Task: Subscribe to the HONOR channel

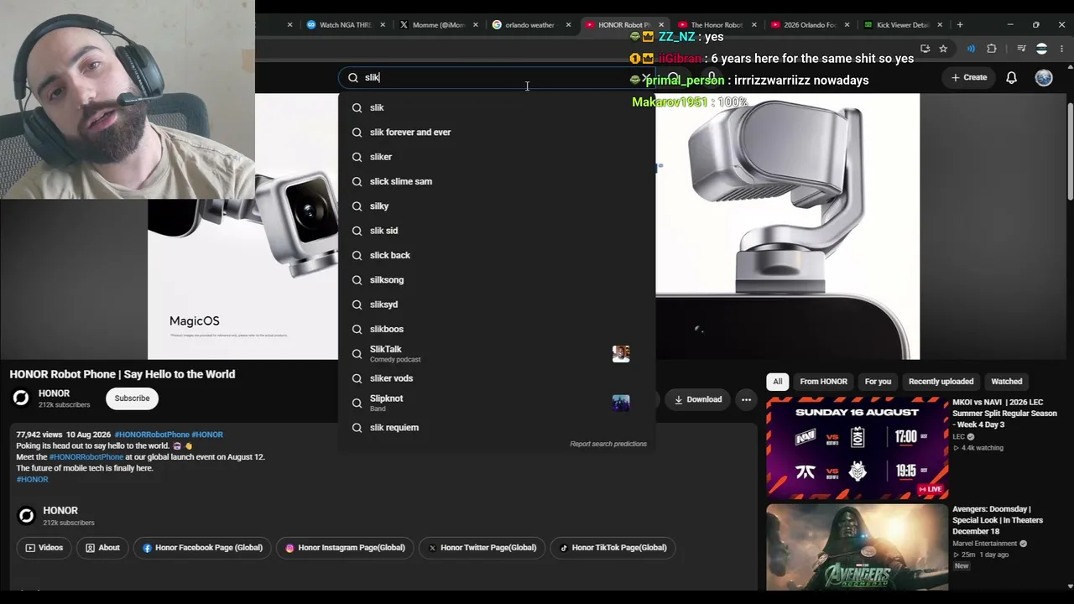Action: click(x=132, y=398)
